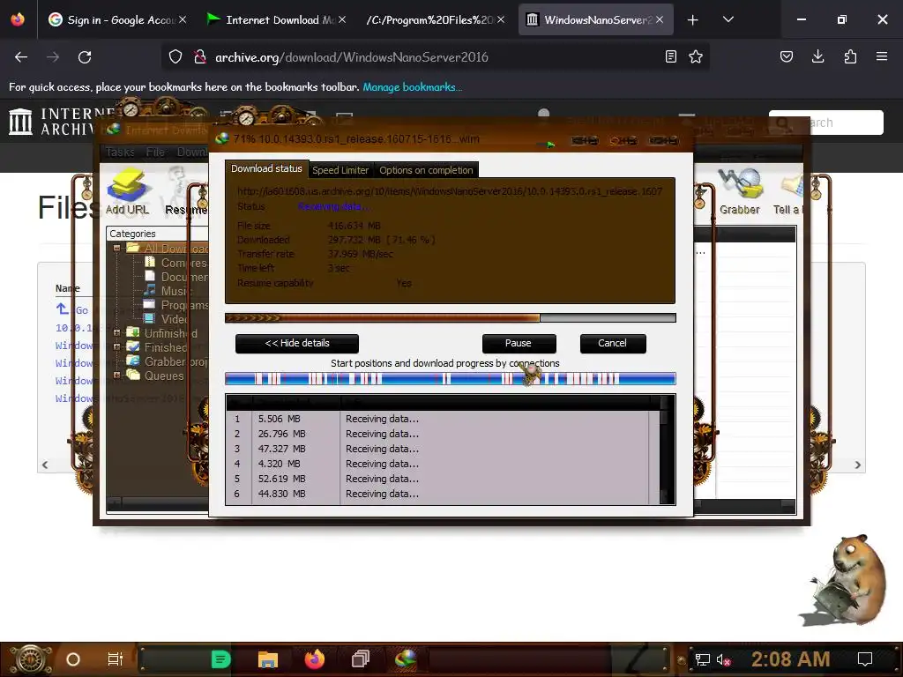Close the WindowsNanoServer browser tab

660,19
